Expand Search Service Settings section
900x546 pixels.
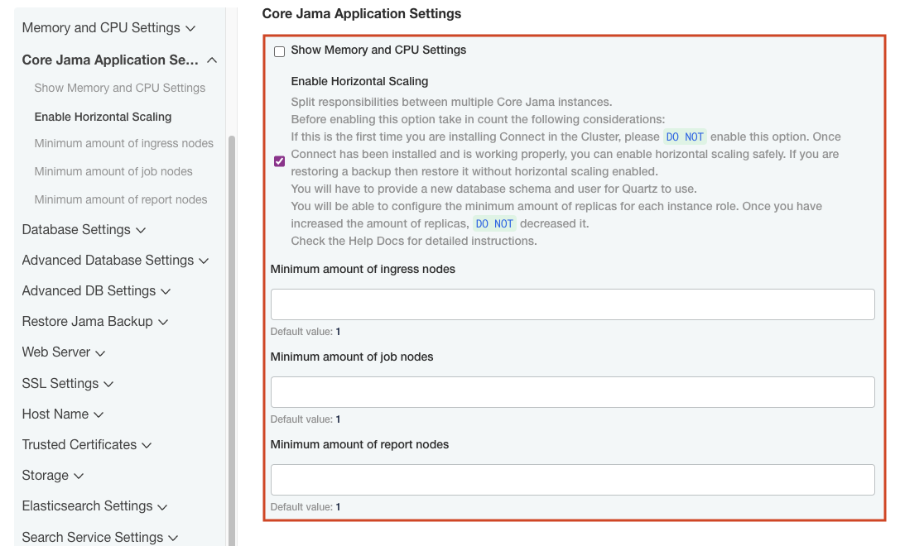(100, 537)
